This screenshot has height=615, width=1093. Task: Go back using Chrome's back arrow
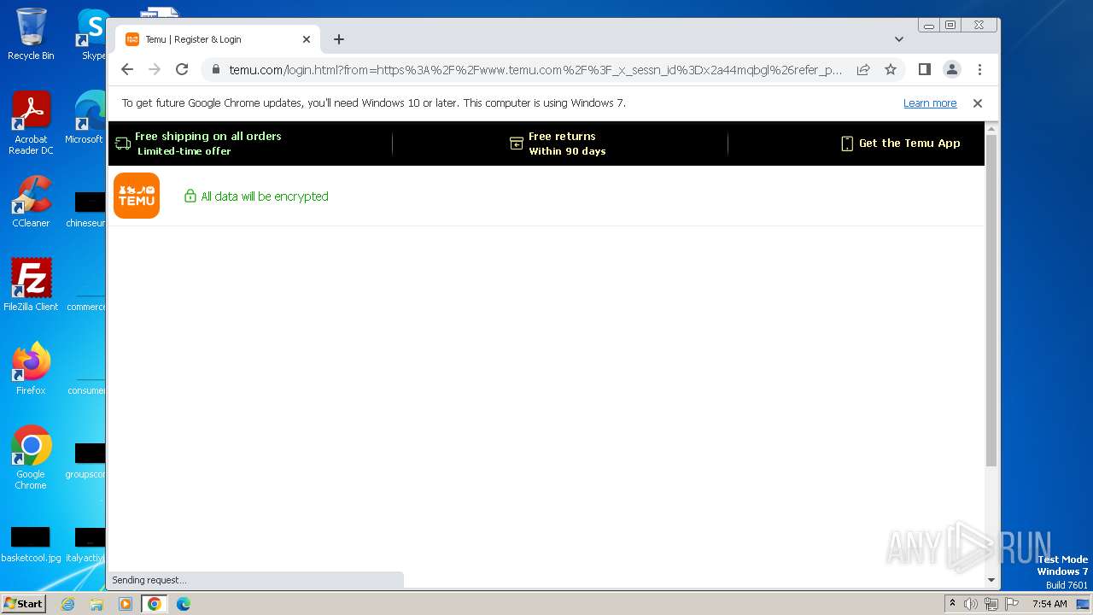pos(127,69)
